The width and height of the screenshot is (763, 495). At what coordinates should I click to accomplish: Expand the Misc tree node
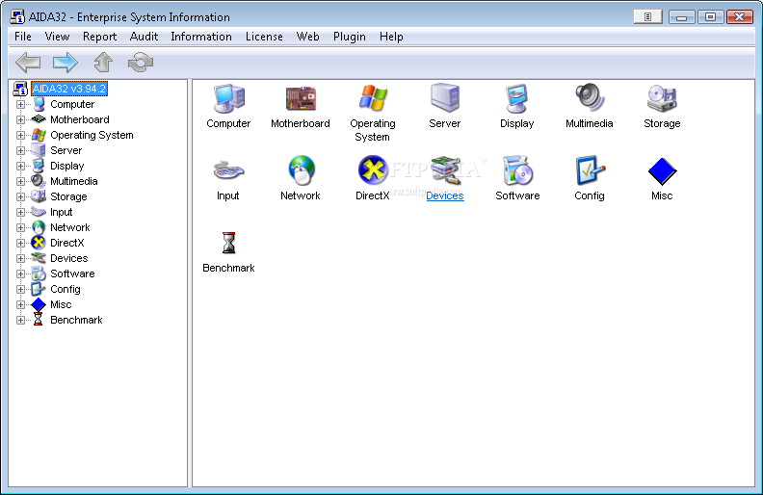point(20,305)
